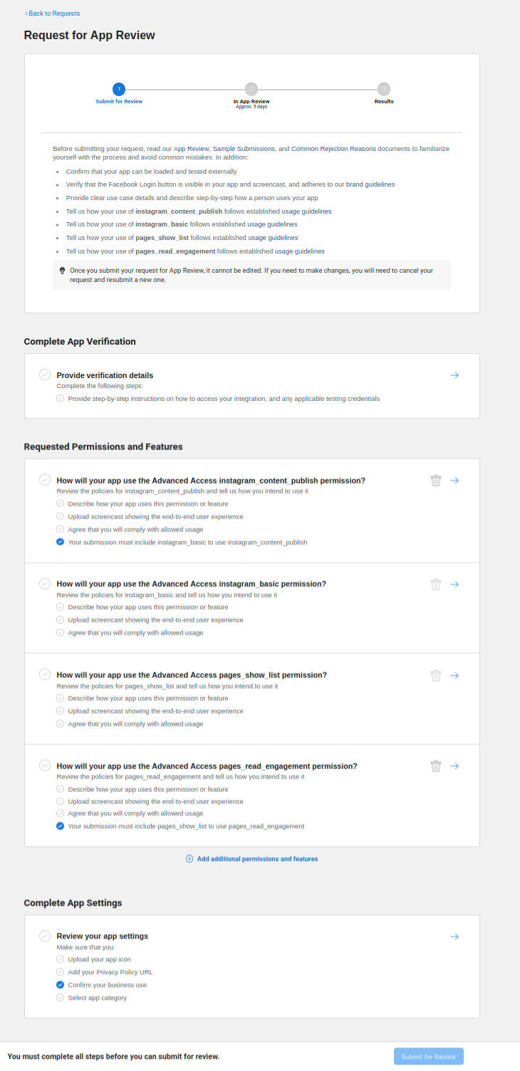This screenshot has height=1071, width=520.
Task: Select the In App Review stage
Action: pyautogui.click(x=251, y=89)
